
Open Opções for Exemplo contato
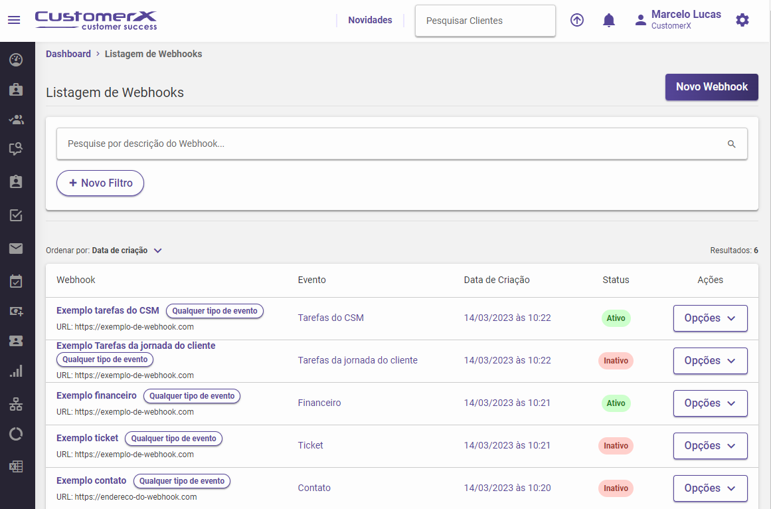click(x=710, y=488)
